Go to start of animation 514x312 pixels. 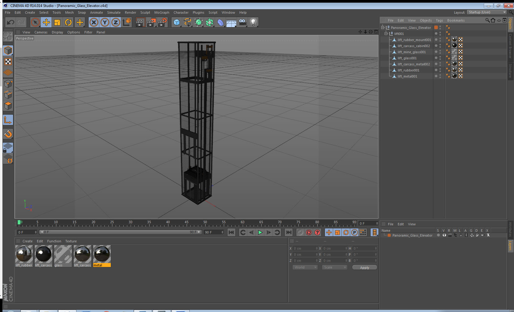point(231,232)
